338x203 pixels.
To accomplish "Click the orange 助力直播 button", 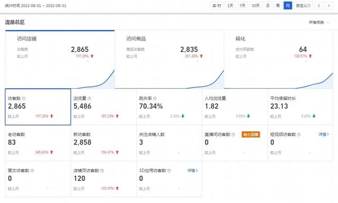I will [251, 134].
